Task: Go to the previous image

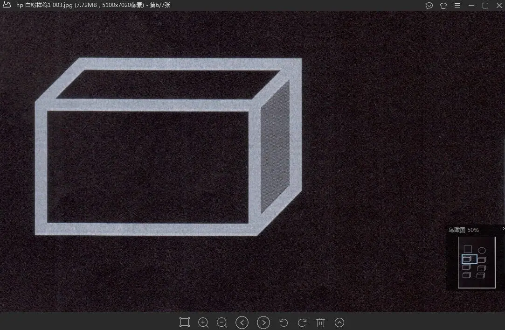Action: click(x=242, y=323)
